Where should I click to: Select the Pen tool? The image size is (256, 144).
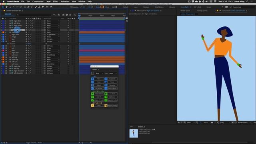28,7
